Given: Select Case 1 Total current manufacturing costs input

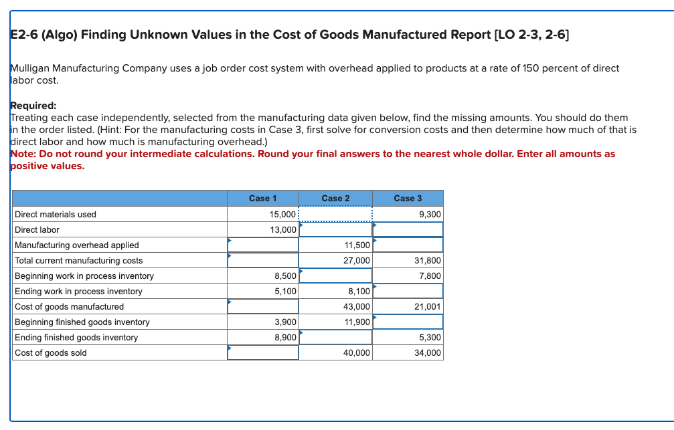Looking at the screenshot, I should pos(263,260).
